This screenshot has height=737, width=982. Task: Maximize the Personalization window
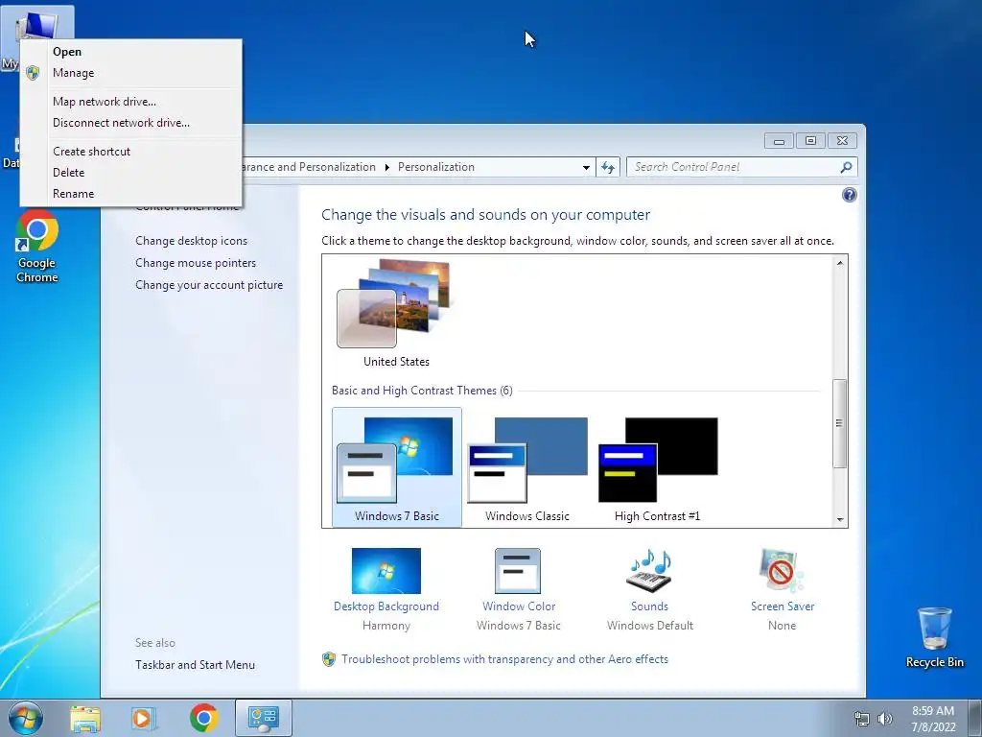pos(810,140)
